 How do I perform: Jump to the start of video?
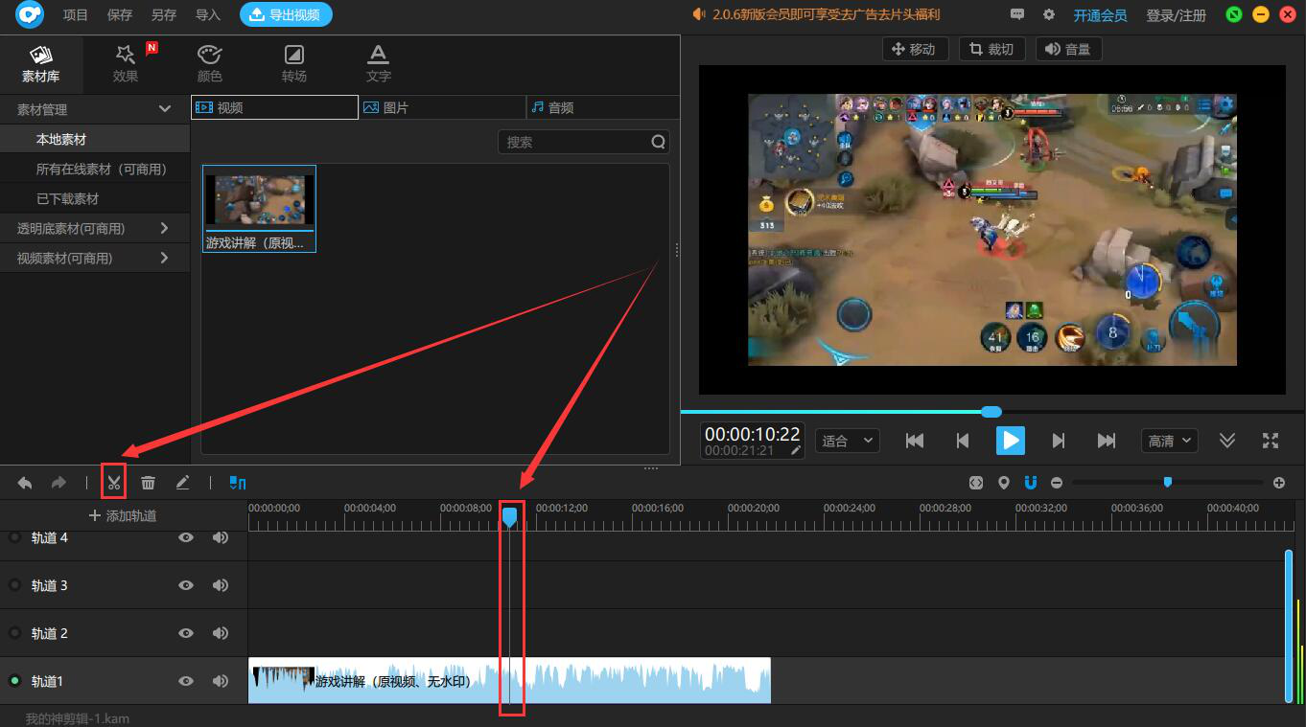point(915,441)
